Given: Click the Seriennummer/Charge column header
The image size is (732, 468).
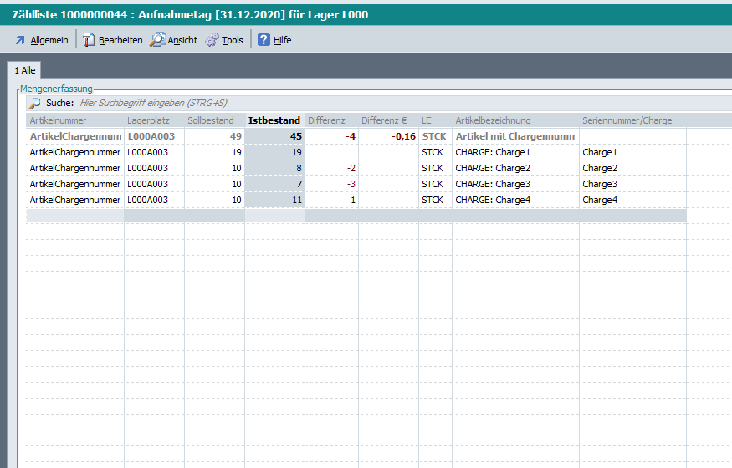Looking at the screenshot, I should (627, 120).
